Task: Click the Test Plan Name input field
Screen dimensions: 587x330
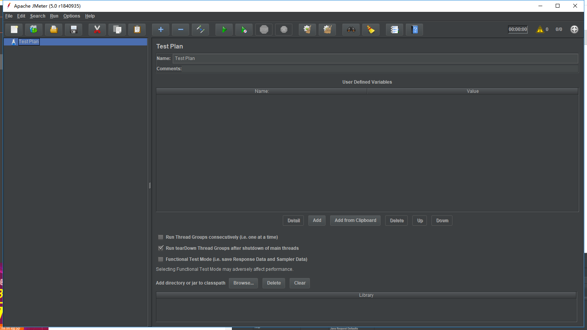Action: pos(375,58)
